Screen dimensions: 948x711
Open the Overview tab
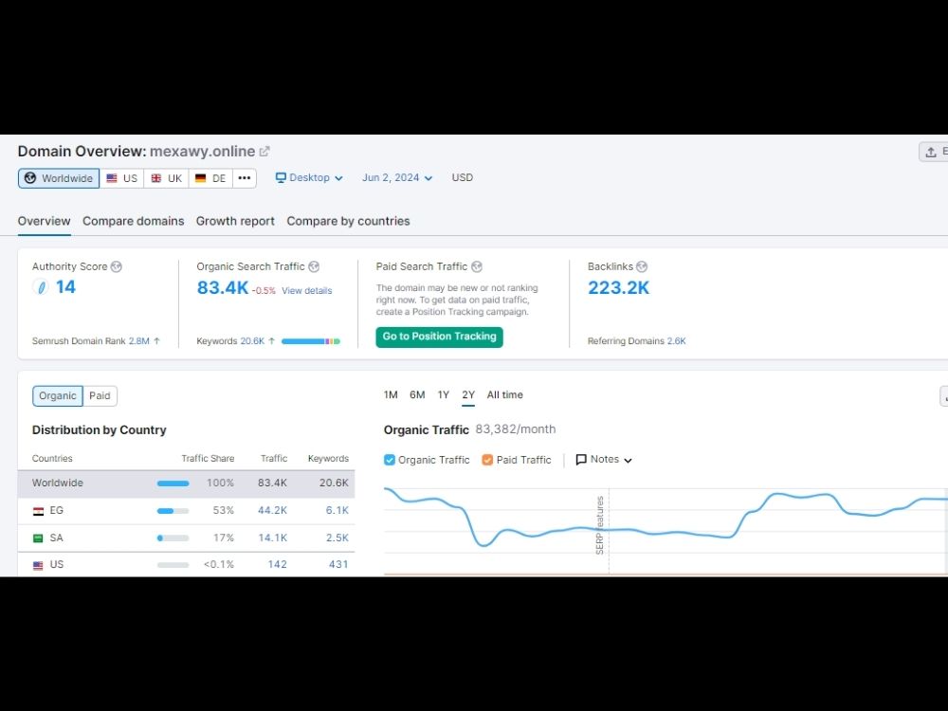pyautogui.click(x=45, y=221)
